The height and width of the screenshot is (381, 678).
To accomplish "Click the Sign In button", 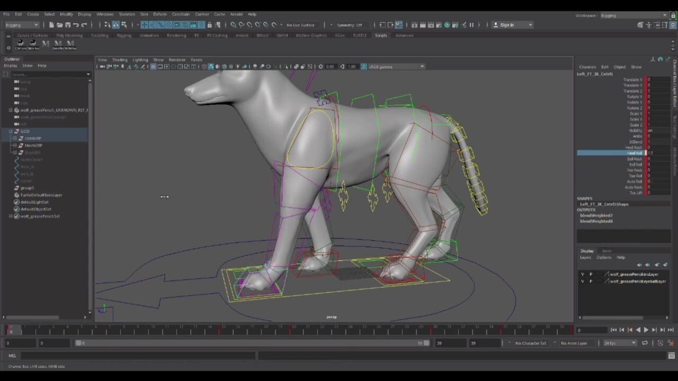I will click(x=508, y=24).
